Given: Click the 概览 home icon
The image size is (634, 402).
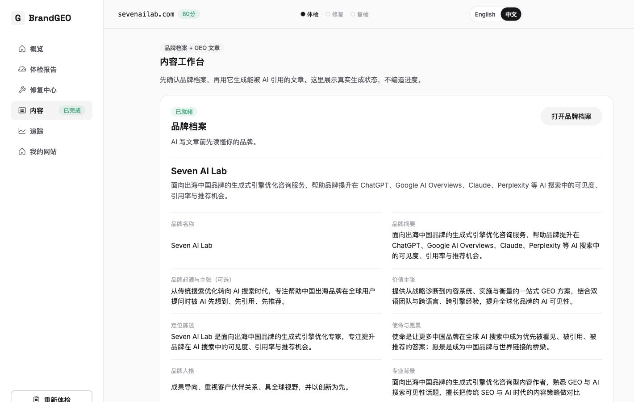Looking at the screenshot, I should click(22, 49).
